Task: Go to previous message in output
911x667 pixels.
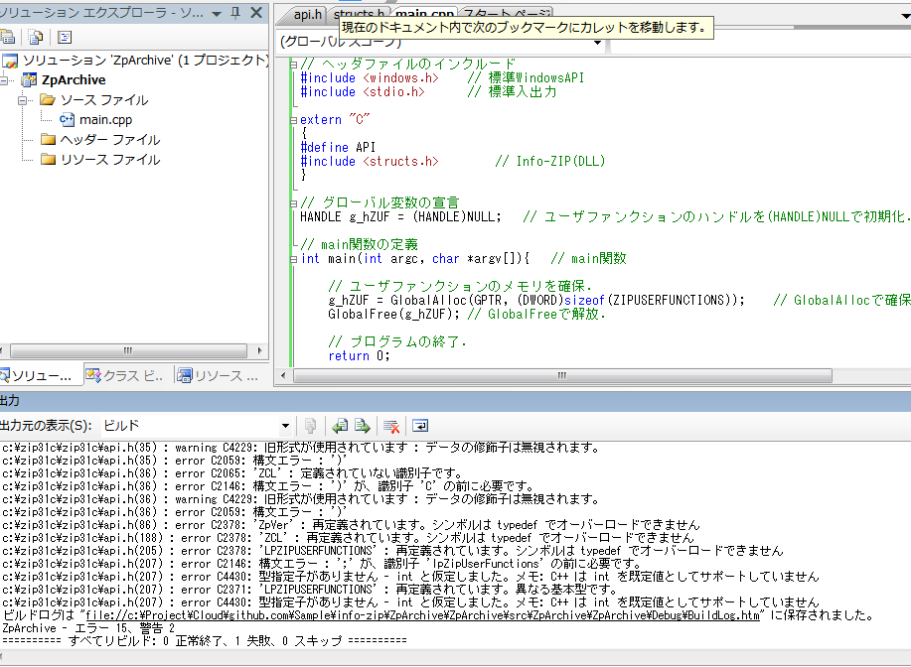Action: coord(340,426)
